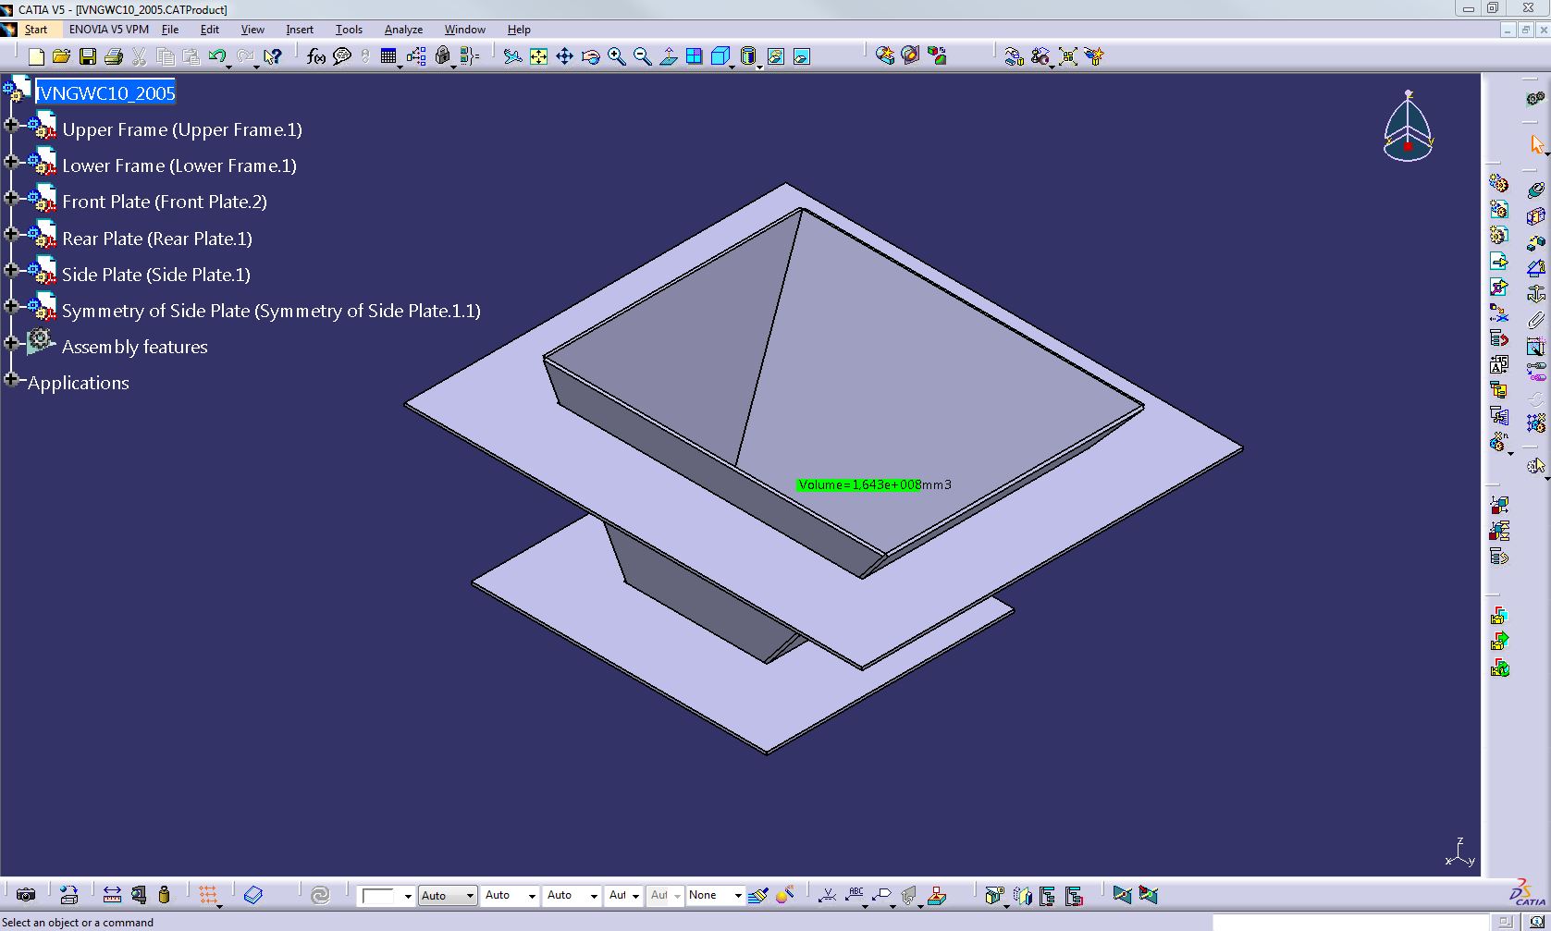Open the Formula f(x) tool
The width and height of the screenshot is (1551, 931).
tap(316, 57)
